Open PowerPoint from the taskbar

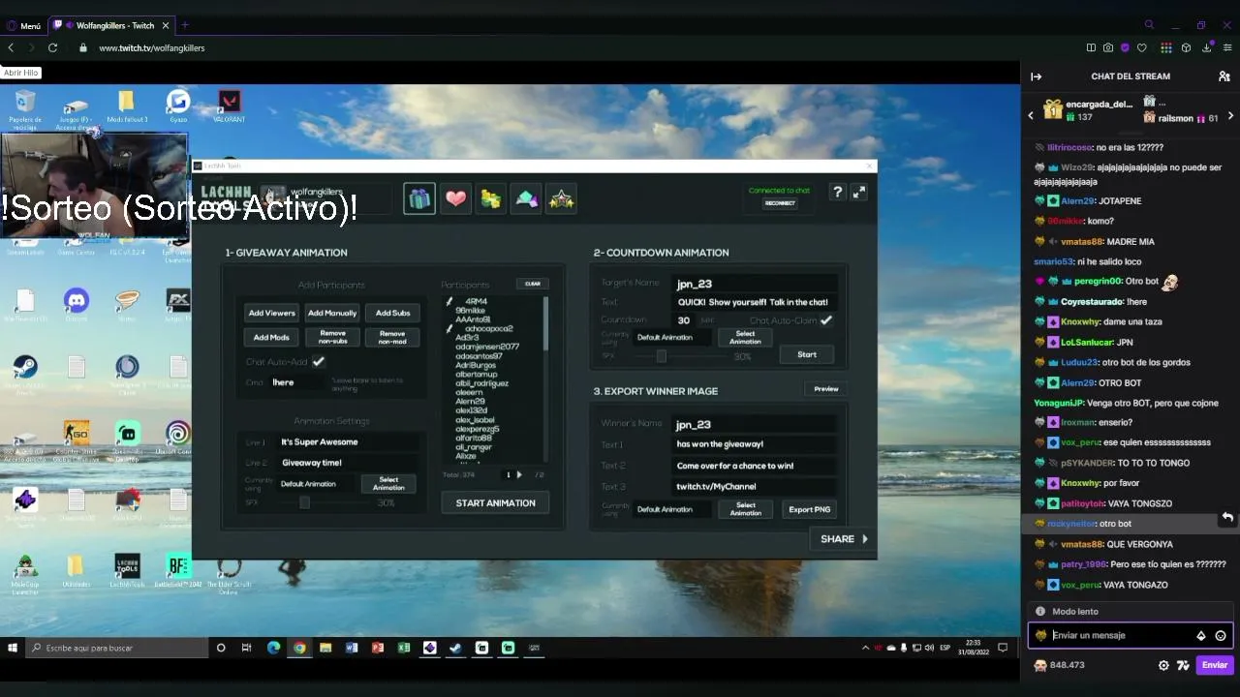click(378, 648)
